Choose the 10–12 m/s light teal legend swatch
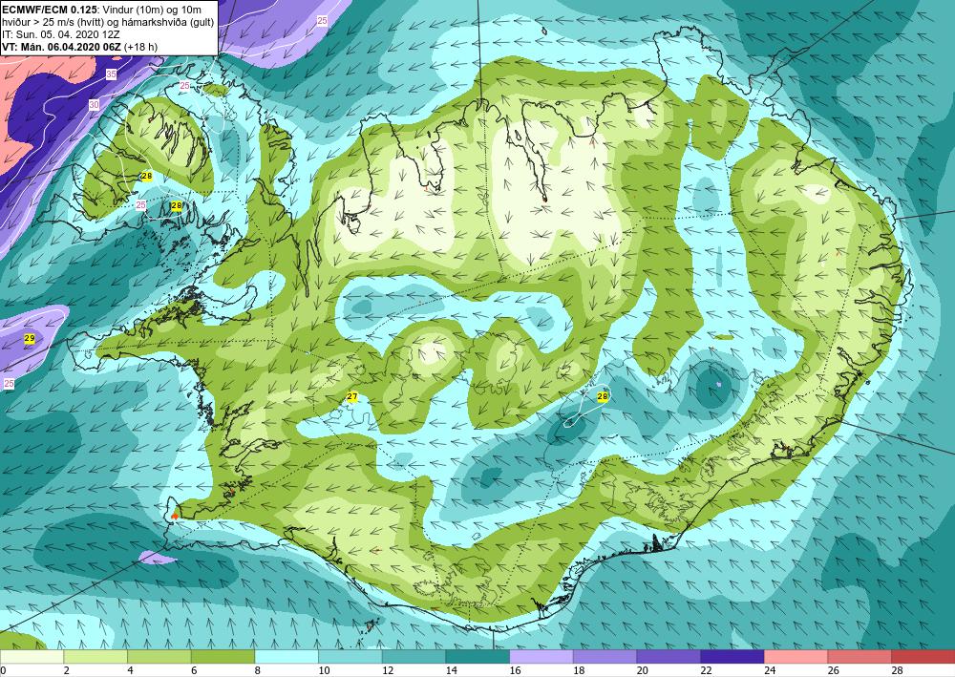Screen dimensions: 955x677 point(350,657)
